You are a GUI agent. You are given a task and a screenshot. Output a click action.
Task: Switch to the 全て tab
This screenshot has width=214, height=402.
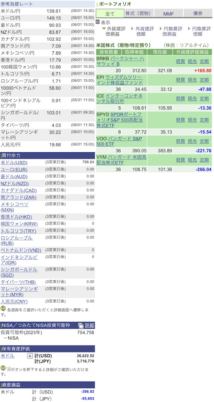pyautogui.click(x=110, y=14)
